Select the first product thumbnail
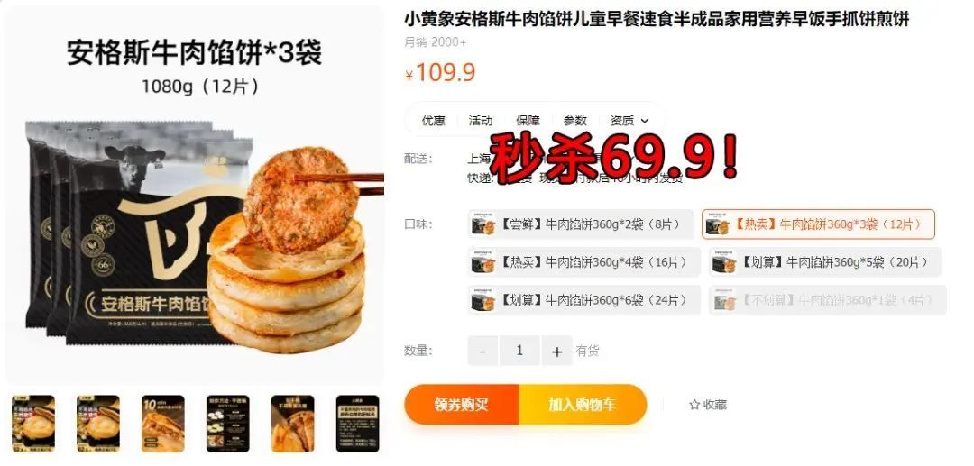974x466 pixels. tap(33, 424)
